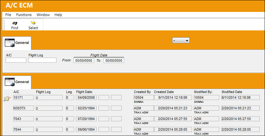
Task: Click the General tab window icon in search panel
Action: pyautogui.click(x=10, y=43)
